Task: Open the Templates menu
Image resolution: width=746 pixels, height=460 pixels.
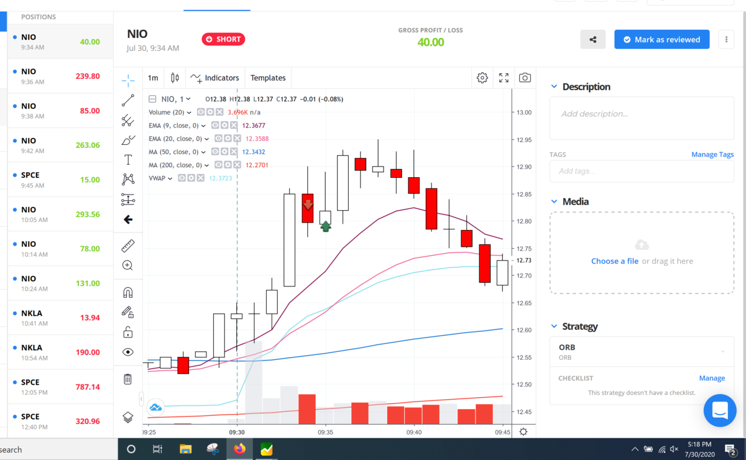Action: click(268, 78)
